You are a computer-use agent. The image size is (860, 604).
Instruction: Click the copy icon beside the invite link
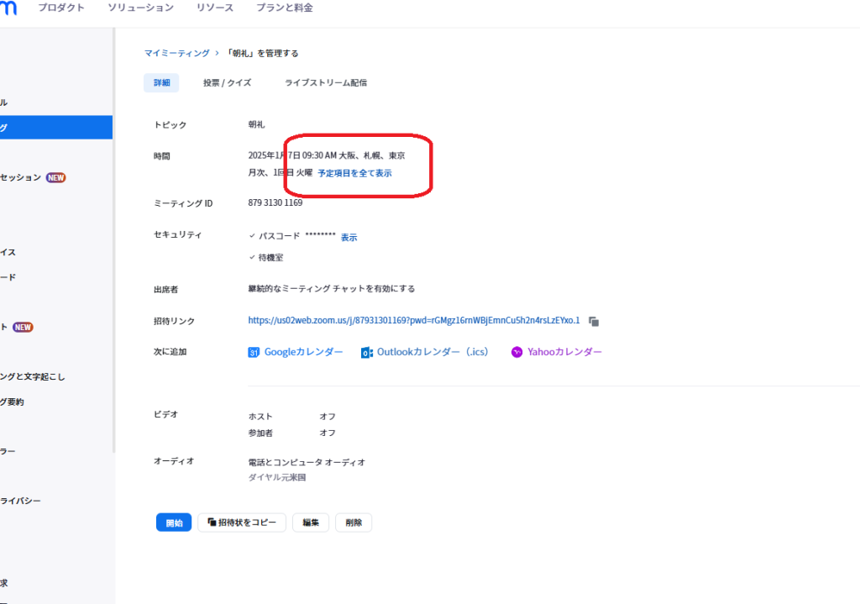594,321
